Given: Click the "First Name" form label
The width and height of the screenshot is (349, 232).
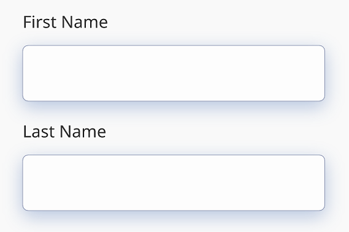Looking at the screenshot, I should point(66,22).
